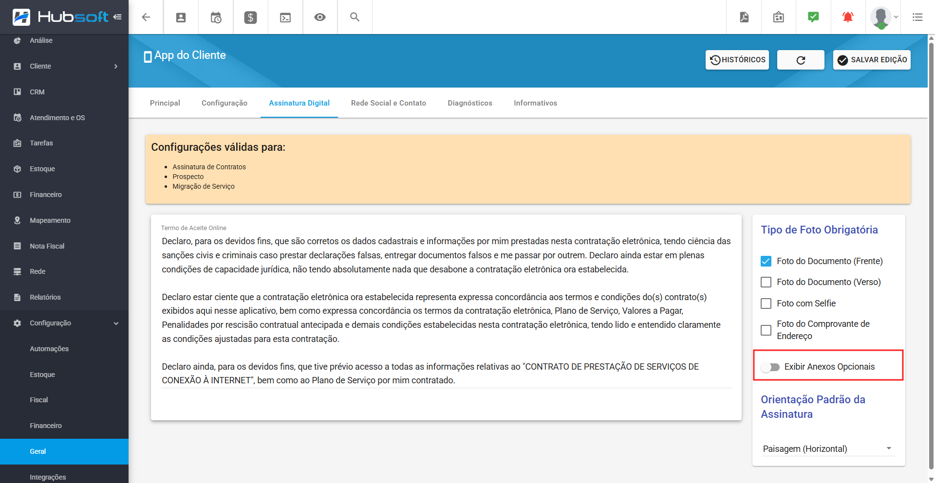Click the Rede sidebar icon
935x483 pixels.
18,271
